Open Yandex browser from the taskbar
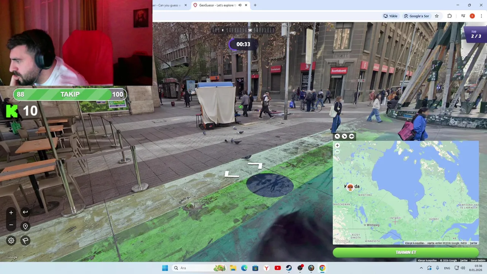487x274 pixels. (x=266, y=268)
